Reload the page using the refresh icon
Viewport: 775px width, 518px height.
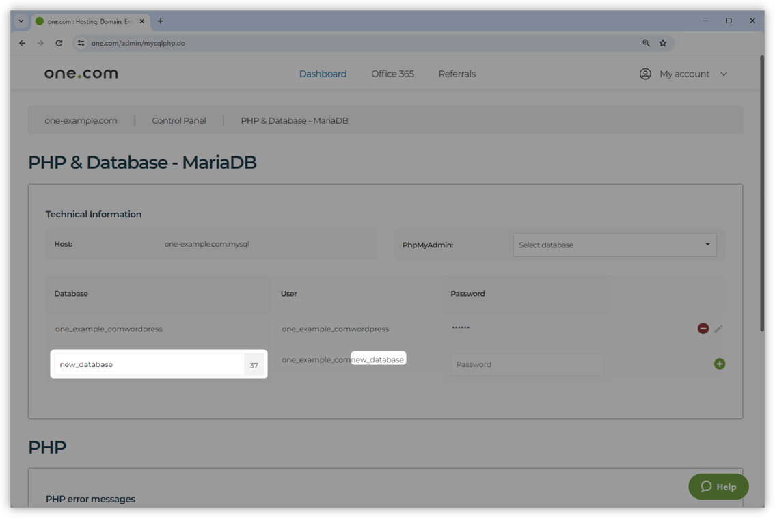coord(59,43)
